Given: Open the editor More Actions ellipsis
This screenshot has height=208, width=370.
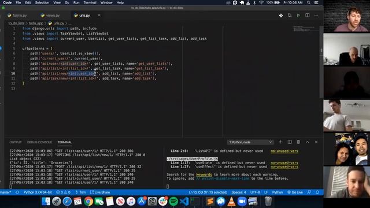Looking at the screenshot, I should 316,16.
